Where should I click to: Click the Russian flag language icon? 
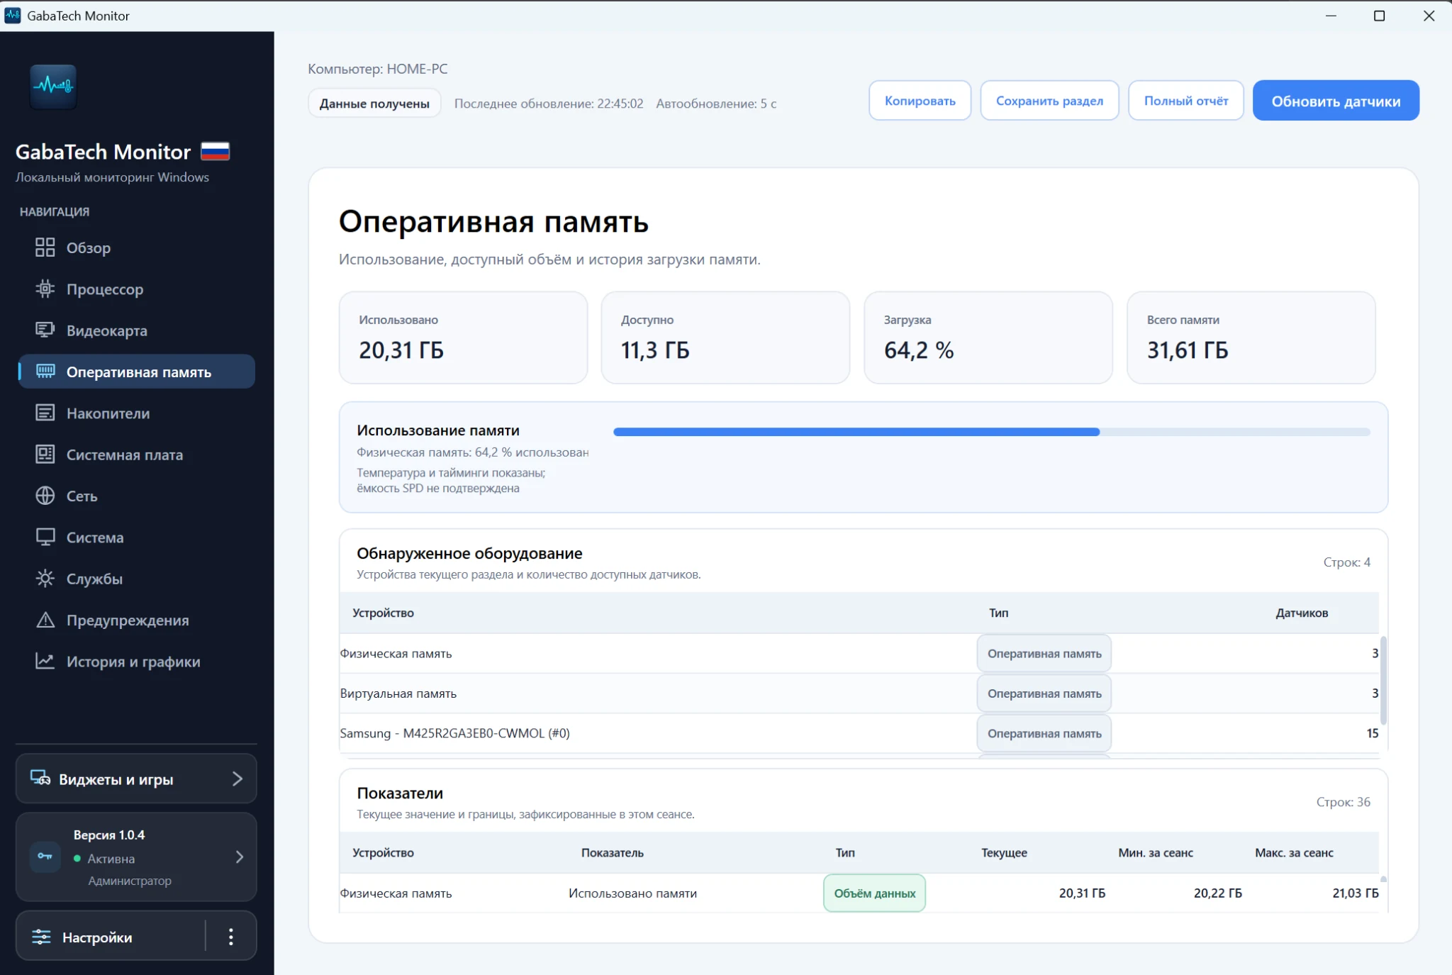(215, 151)
